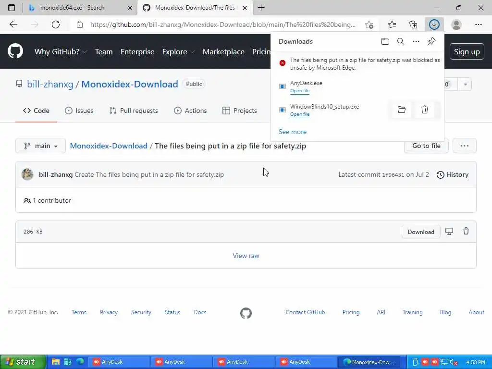Open file link under WindowBlinds10_setup.exe
This screenshot has width=492, height=369.
pyautogui.click(x=300, y=114)
